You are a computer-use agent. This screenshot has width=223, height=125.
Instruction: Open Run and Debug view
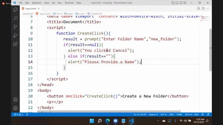click(x=15, y=35)
